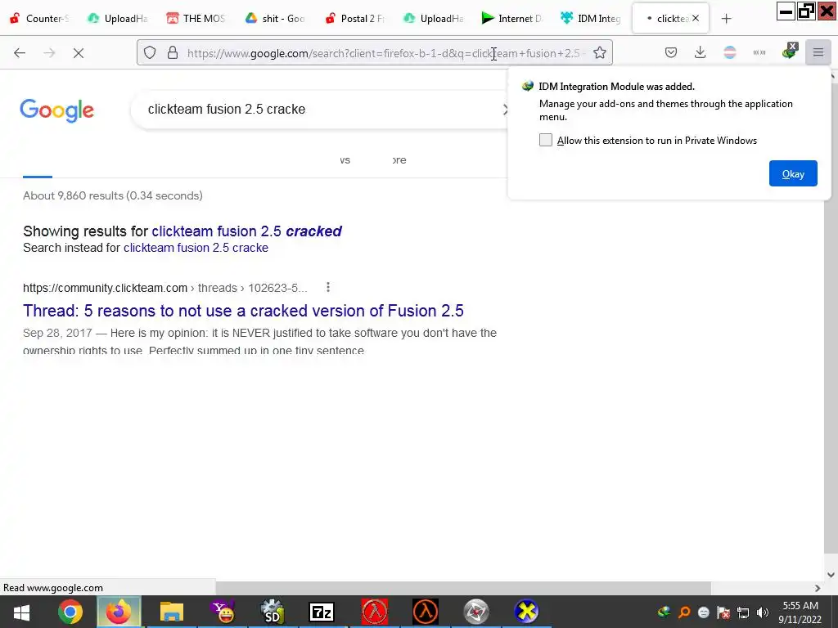Open the tracking protection shield icon
The image size is (838, 628).
tap(150, 52)
